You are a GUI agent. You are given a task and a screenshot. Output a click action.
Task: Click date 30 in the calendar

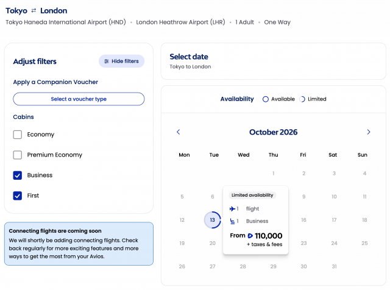(x=303, y=267)
